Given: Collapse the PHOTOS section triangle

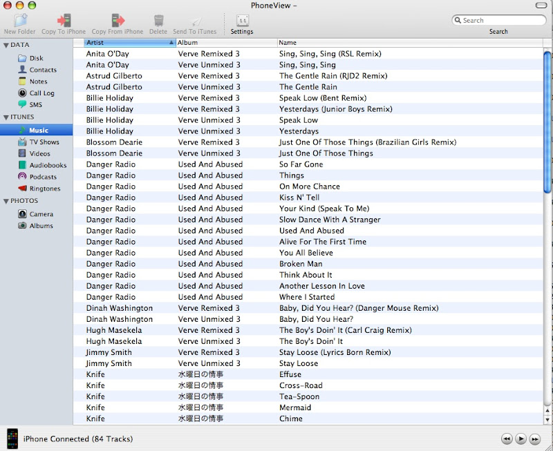Looking at the screenshot, I should [x=6, y=202].
